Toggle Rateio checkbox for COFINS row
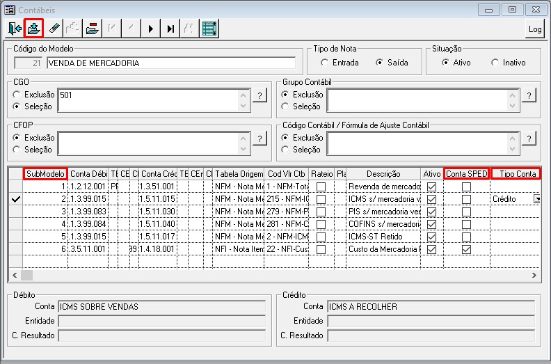Screen dimensions: 551x364 coord(321,224)
